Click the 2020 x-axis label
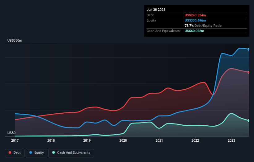 [123, 140]
